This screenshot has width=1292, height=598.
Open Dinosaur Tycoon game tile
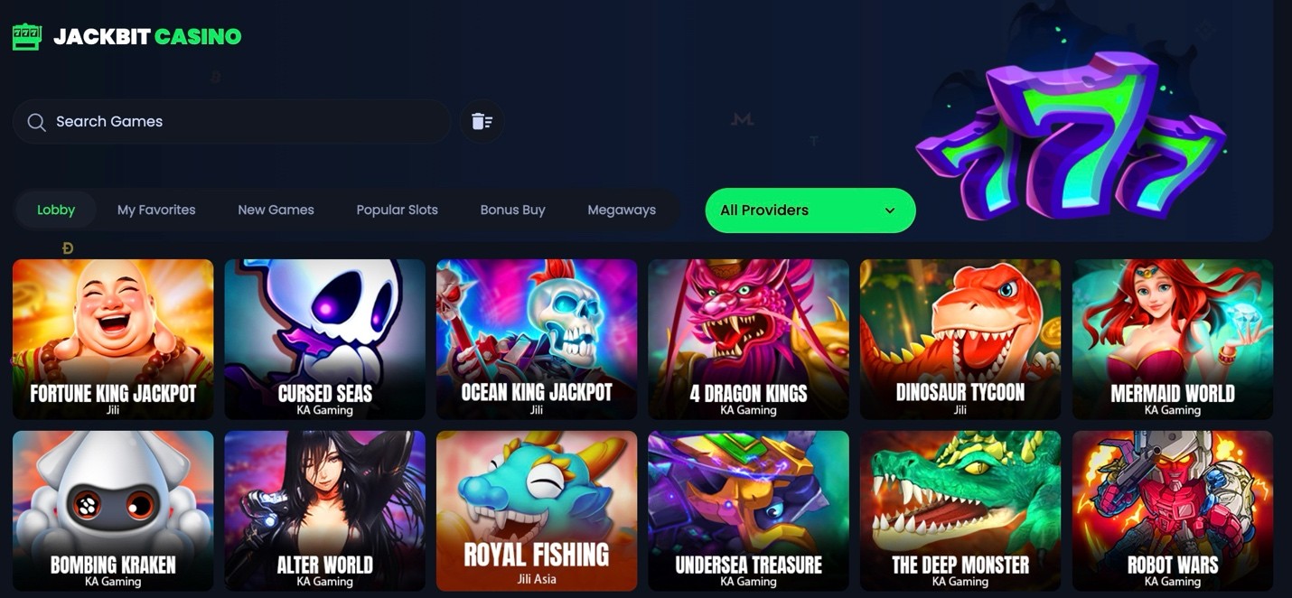click(x=960, y=339)
